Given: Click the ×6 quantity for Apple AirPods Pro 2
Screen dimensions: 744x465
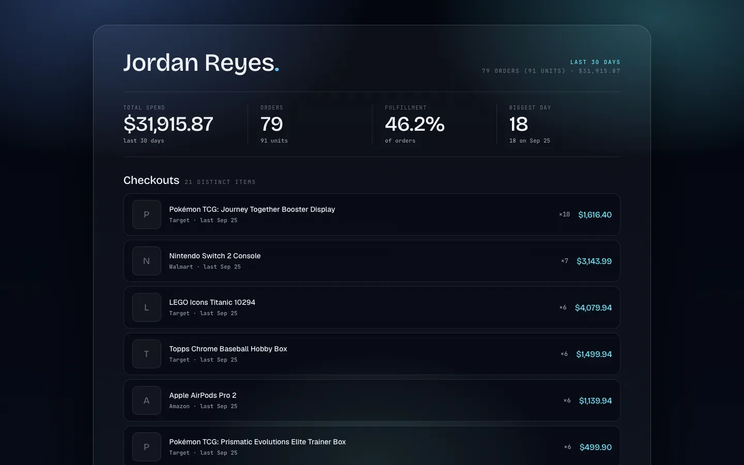Looking at the screenshot, I should tap(567, 400).
